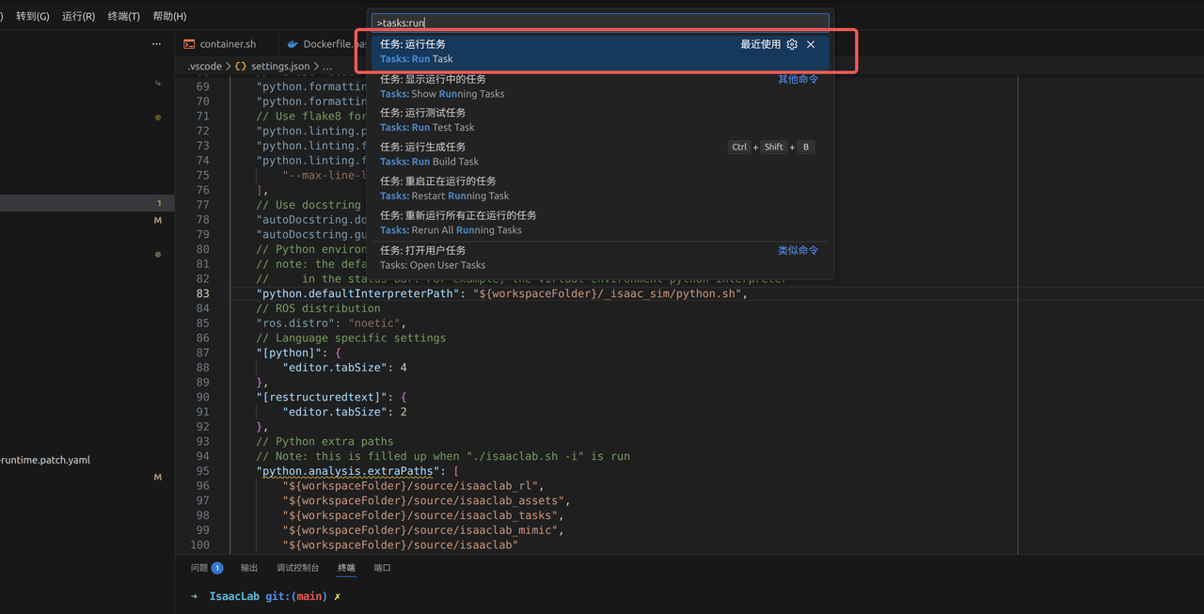Image resolution: width=1204 pixels, height=614 pixels.
Task: Select Tasks: Rerun All Running Tasks command
Action: [600, 222]
